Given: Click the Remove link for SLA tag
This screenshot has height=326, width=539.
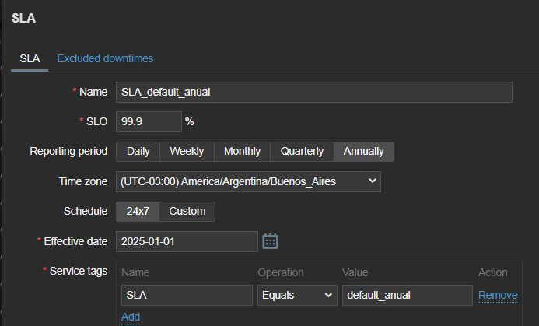Looking at the screenshot, I should (498, 295).
